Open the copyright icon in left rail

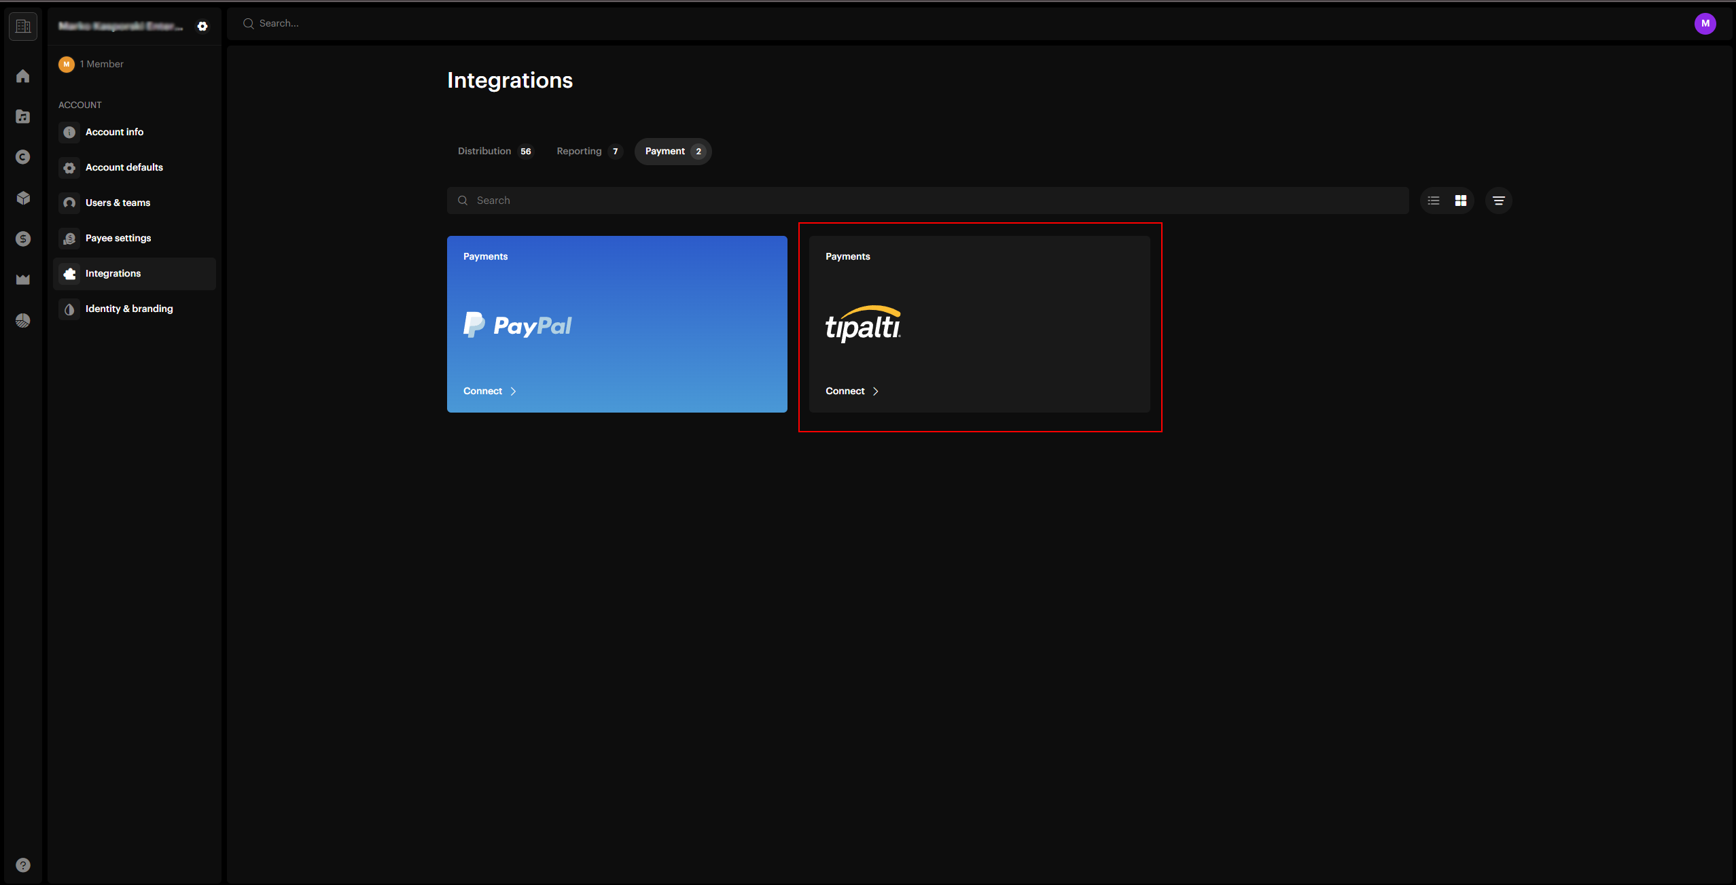coord(23,157)
